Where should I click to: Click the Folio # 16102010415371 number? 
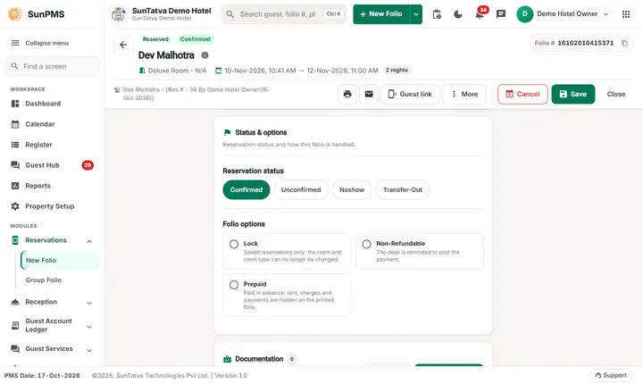(x=585, y=43)
